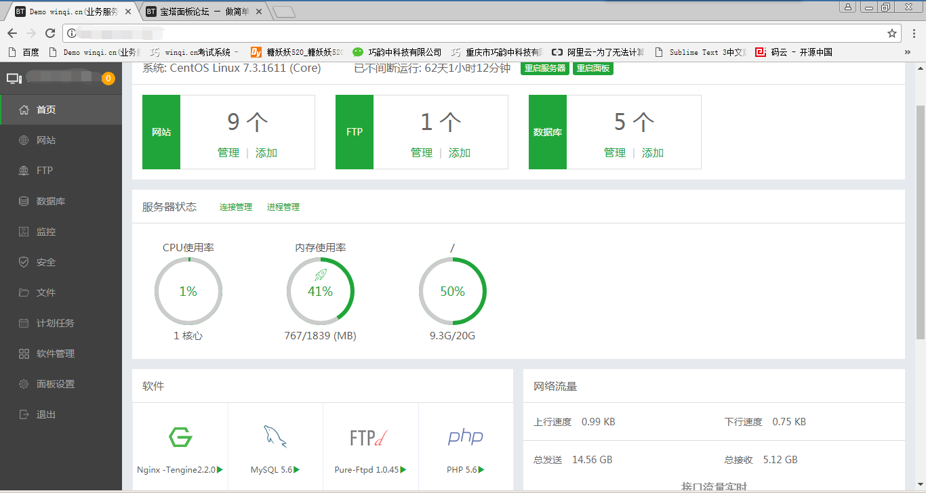
Task: Click the site info icon in address bar
Action: coord(72,33)
